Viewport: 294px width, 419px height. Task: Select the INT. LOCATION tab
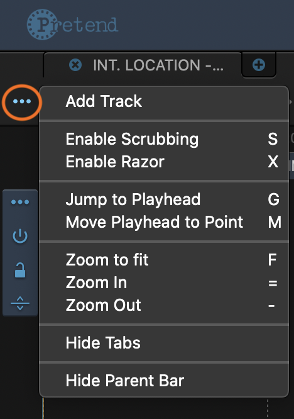point(142,65)
